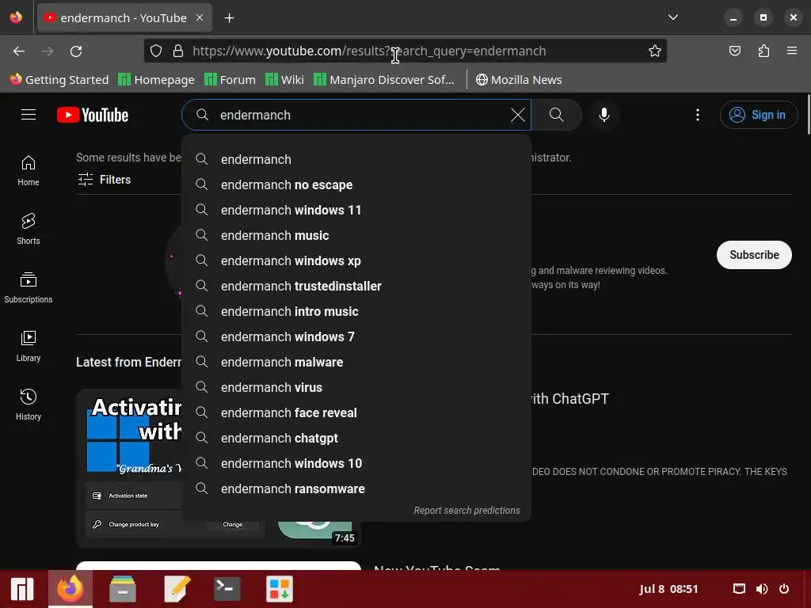Click the power icon in tray
811x608 pixels.
(x=784, y=589)
